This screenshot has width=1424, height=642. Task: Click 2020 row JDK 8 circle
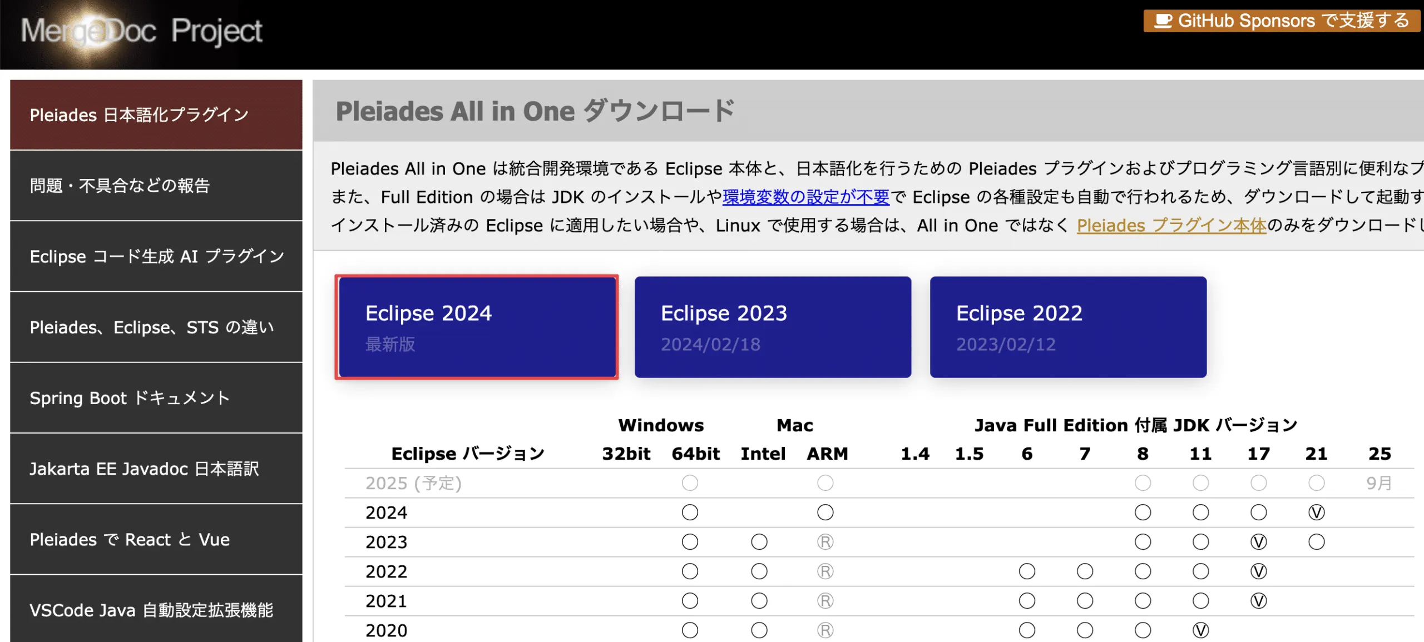pos(1143,630)
